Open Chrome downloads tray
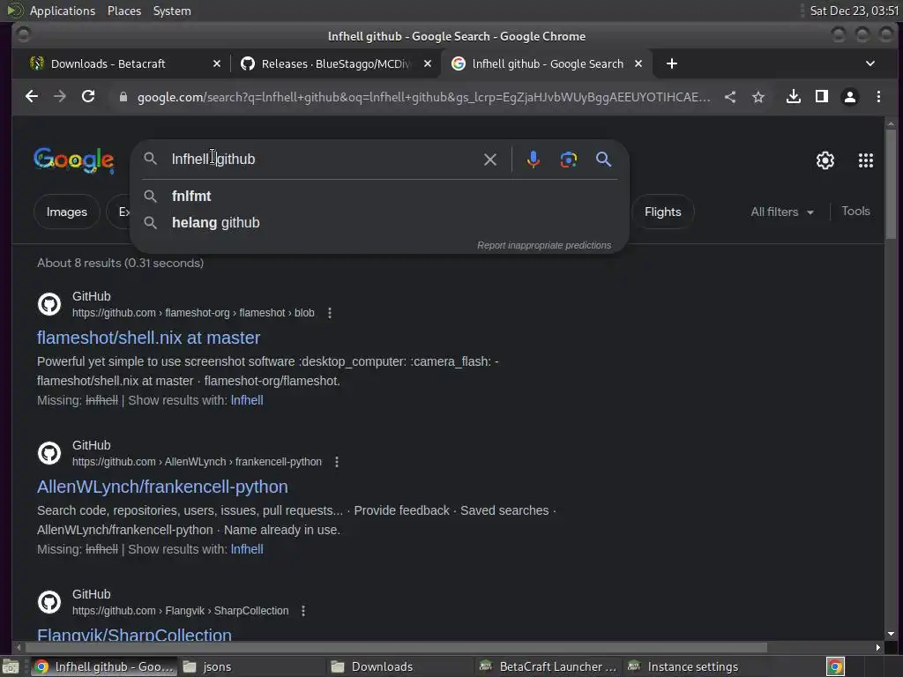The height and width of the screenshot is (677, 903). click(794, 97)
